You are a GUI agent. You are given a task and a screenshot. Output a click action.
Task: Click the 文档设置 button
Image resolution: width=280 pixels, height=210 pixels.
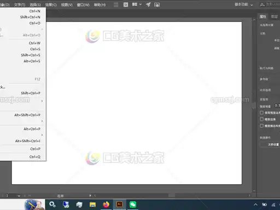pyautogui.click(x=271, y=144)
